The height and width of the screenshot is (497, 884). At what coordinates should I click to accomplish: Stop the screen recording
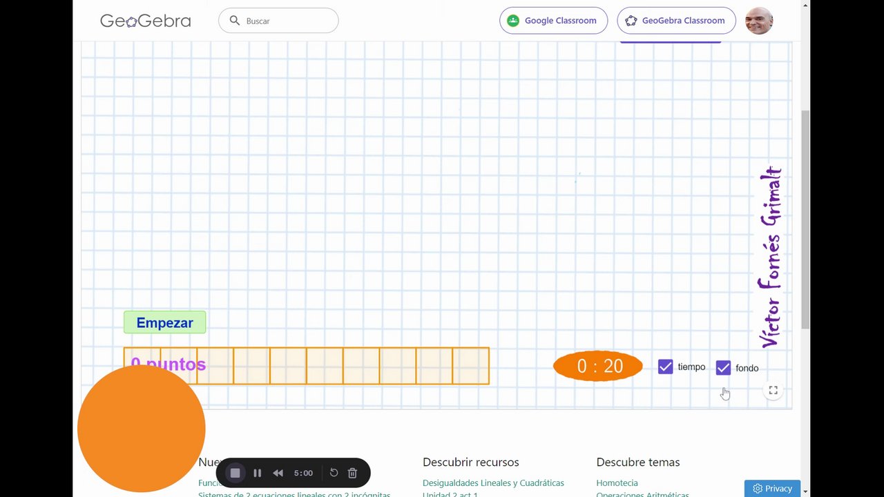pyautogui.click(x=236, y=473)
